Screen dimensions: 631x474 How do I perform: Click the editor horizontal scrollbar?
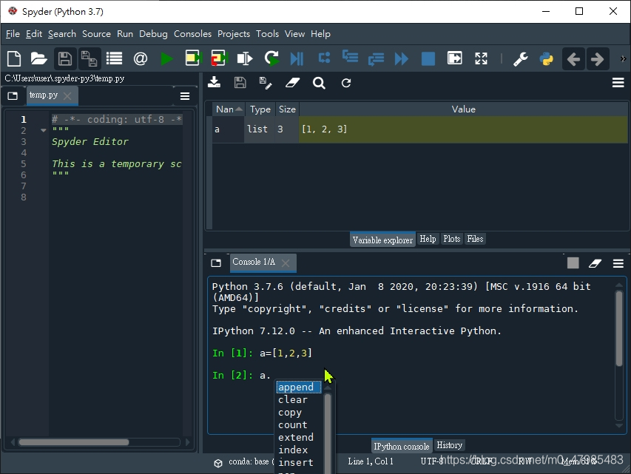pyautogui.click(x=74, y=442)
